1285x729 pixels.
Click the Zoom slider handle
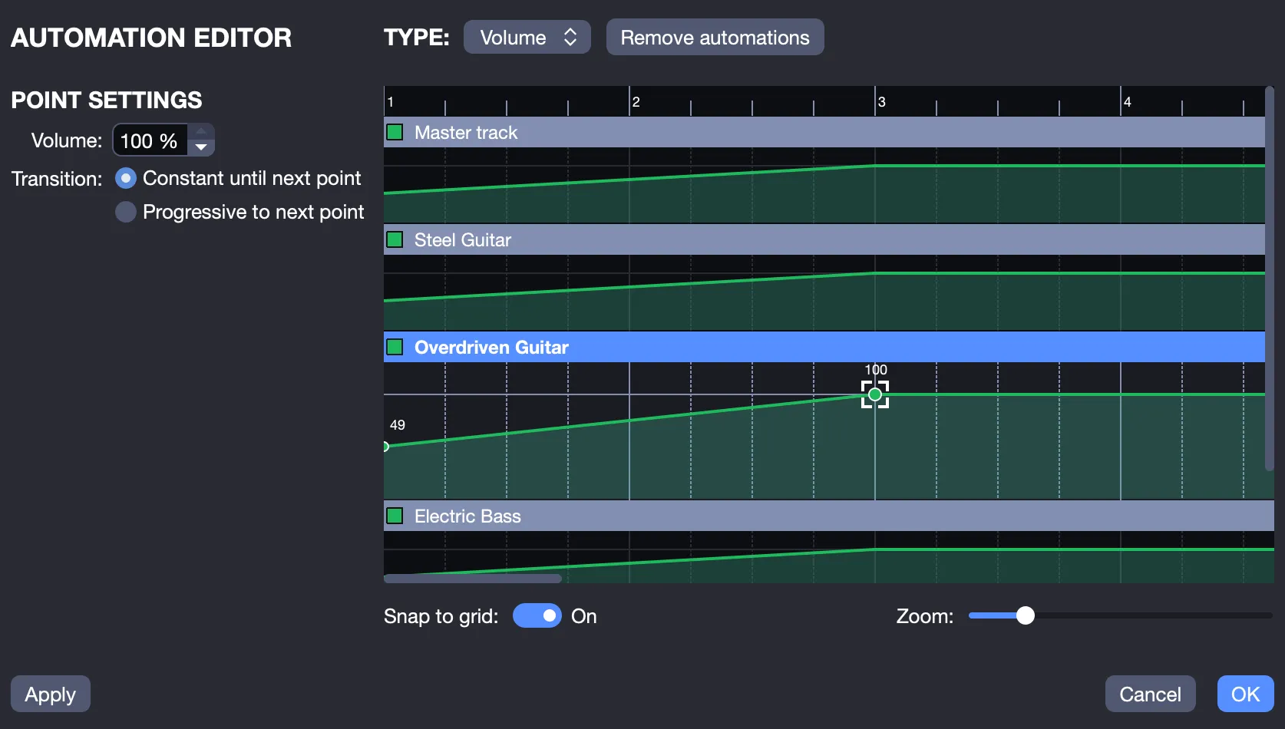(x=1025, y=615)
